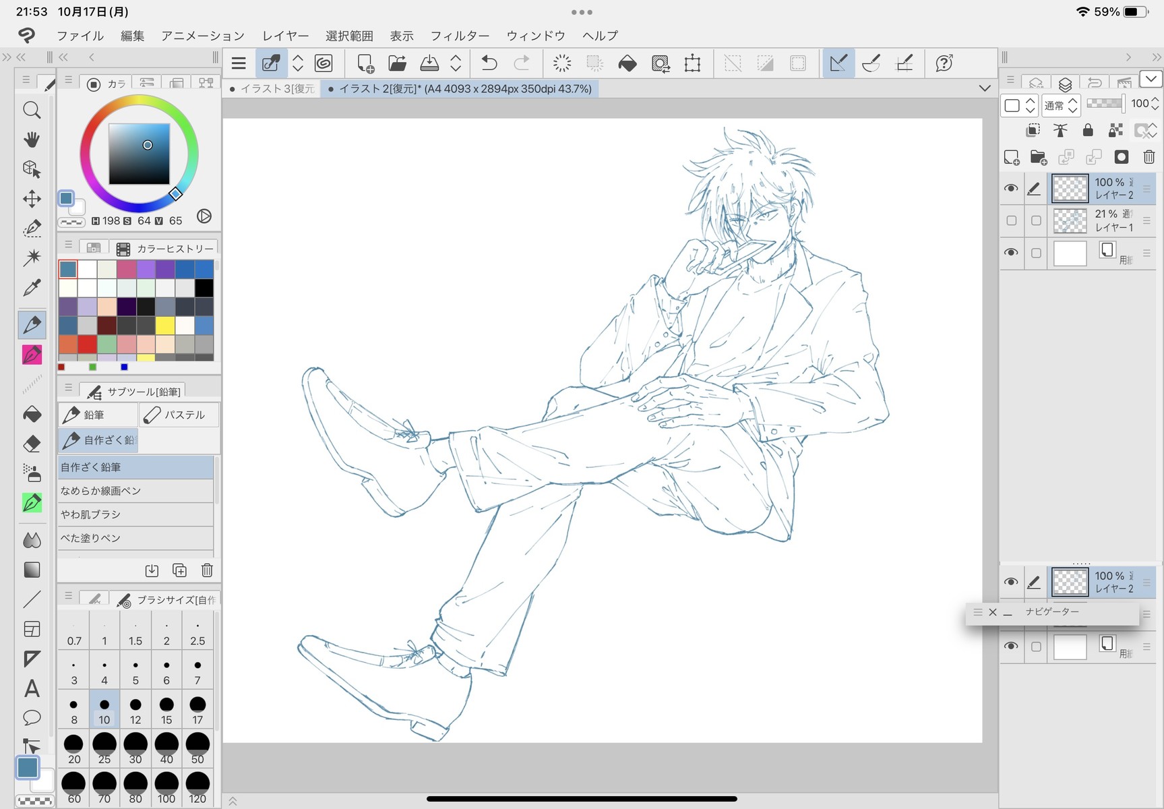Screen dimensions: 1164x809
Task: Pick the yellow swatch in color history
Action: (165, 326)
